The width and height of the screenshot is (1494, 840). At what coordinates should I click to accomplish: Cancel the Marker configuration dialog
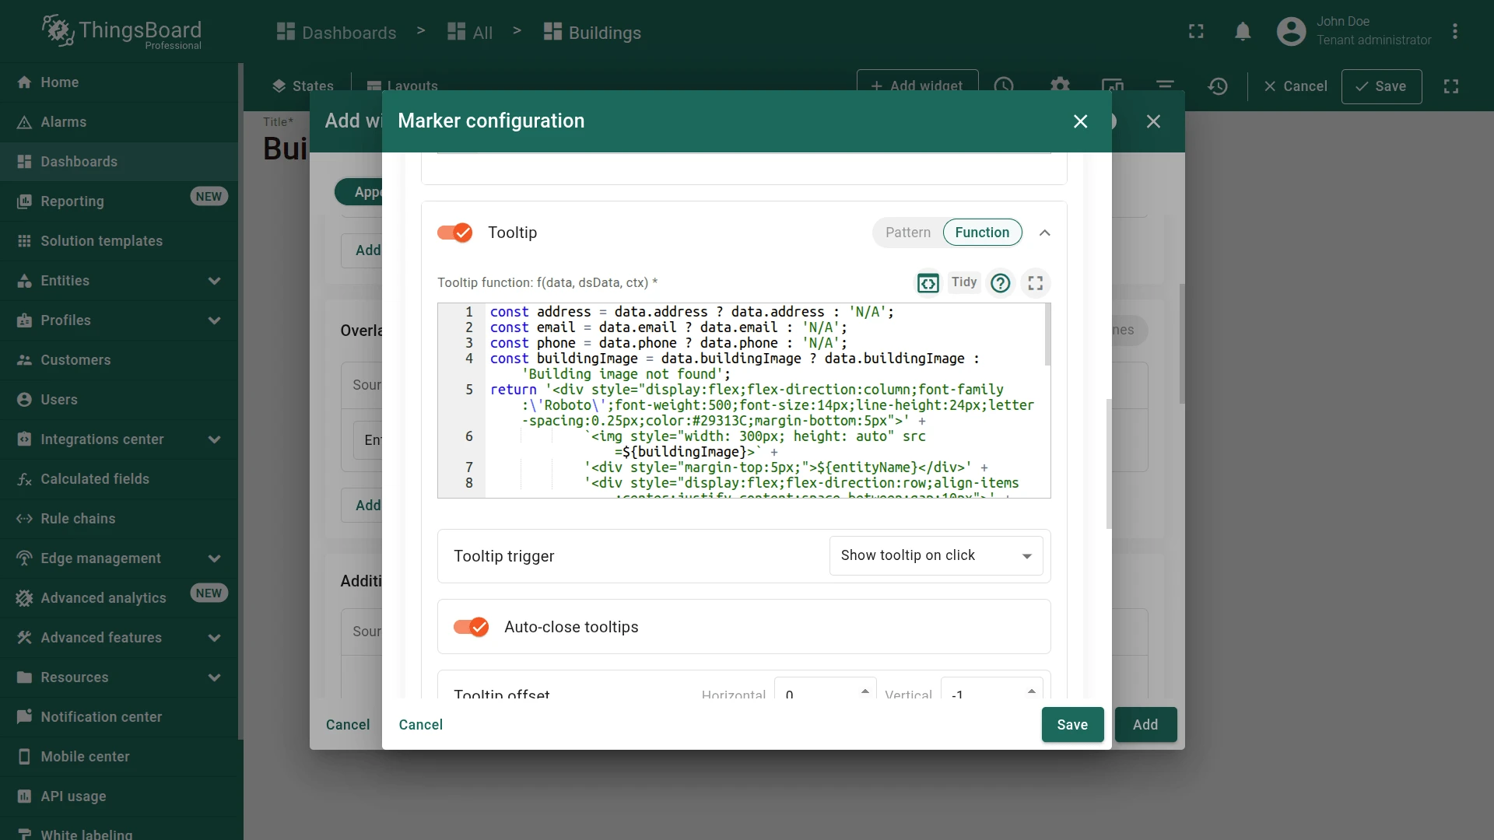click(420, 725)
